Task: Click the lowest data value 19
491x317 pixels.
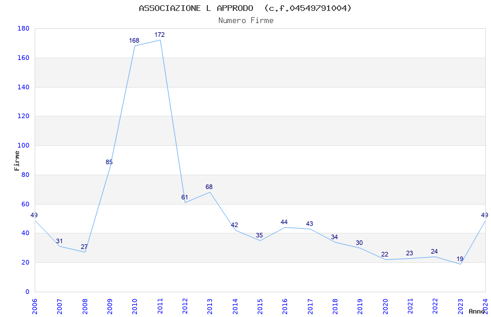Action: tap(460, 259)
